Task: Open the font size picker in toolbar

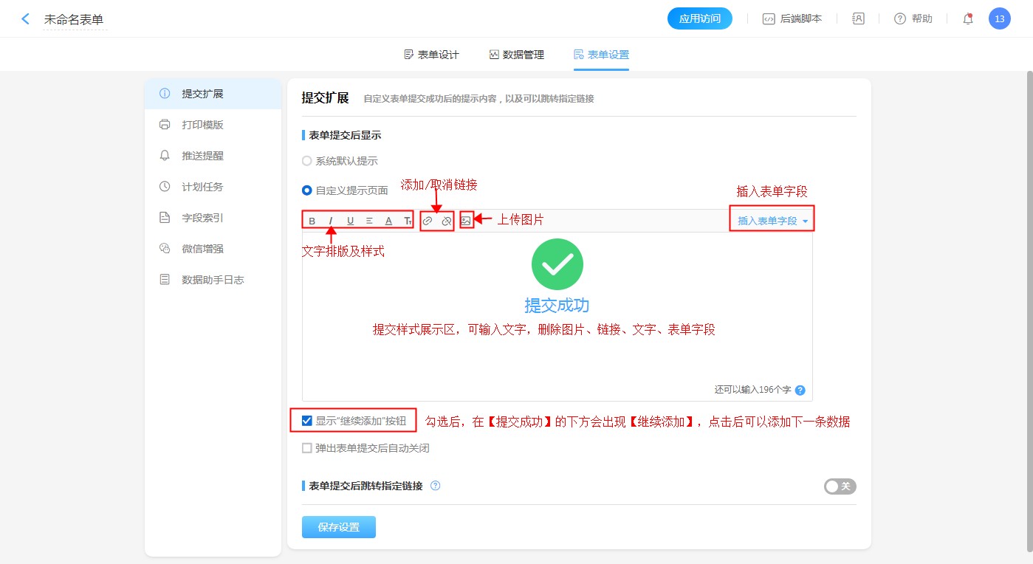Action: pyautogui.click(x=408, y=221)
